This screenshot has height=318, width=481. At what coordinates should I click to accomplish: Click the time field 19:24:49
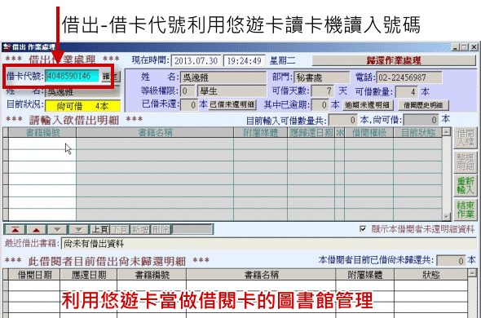245,60
